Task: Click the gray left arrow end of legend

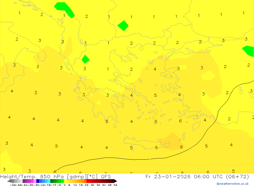Action: pos(9,181)
